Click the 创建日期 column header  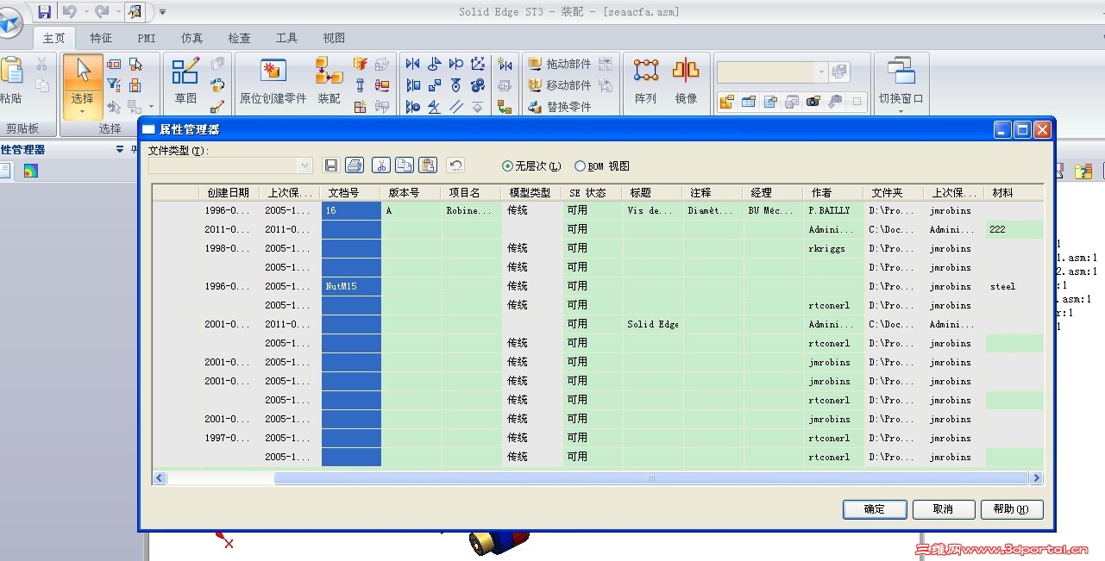229,193
